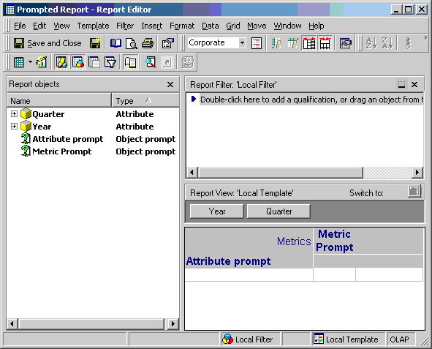Click the Save and Close button

coord(48,43)
